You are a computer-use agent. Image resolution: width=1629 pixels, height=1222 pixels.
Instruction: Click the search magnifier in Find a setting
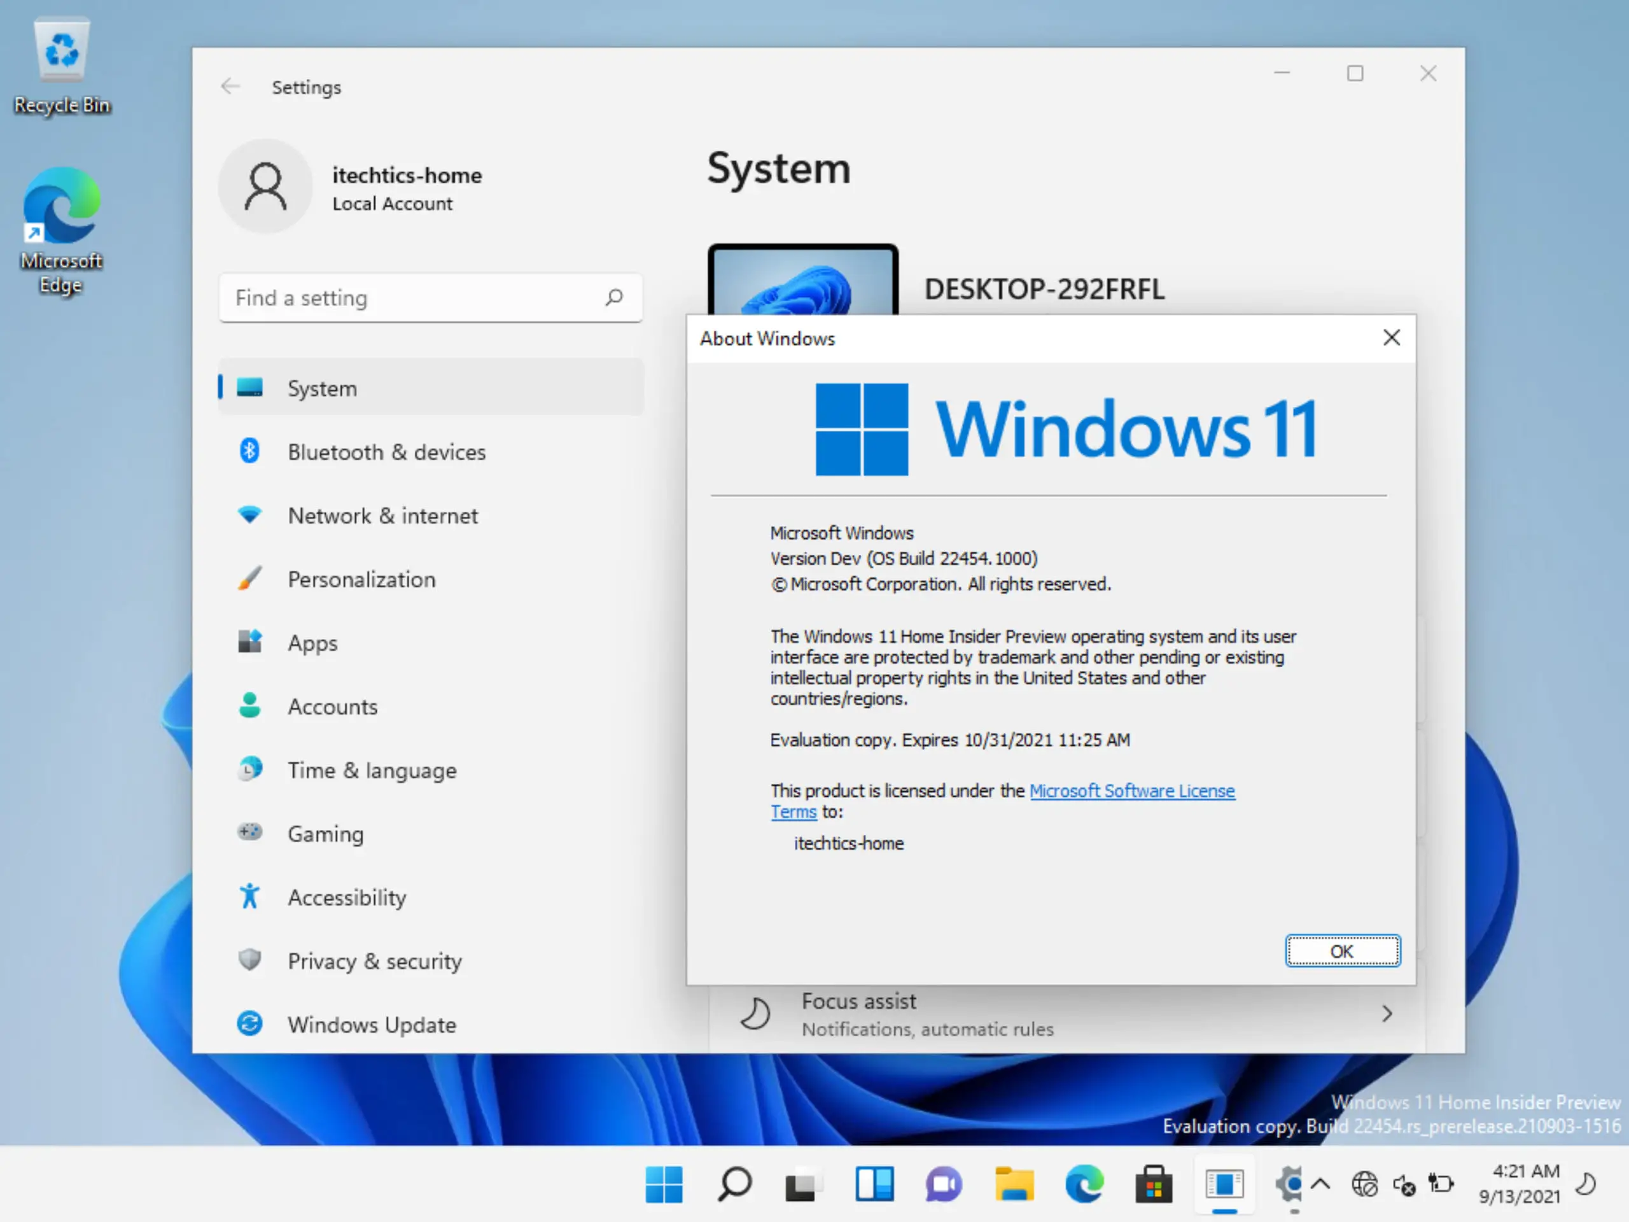[x=614, y=298]
